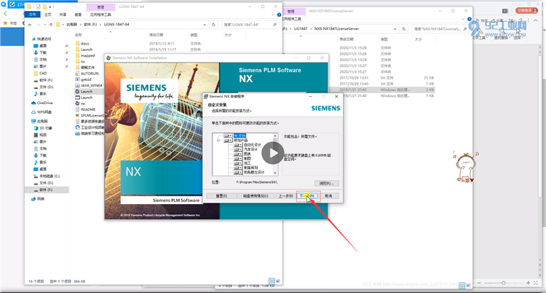Open install options dropdown for 机电概念设计 feature

point(238,172)
